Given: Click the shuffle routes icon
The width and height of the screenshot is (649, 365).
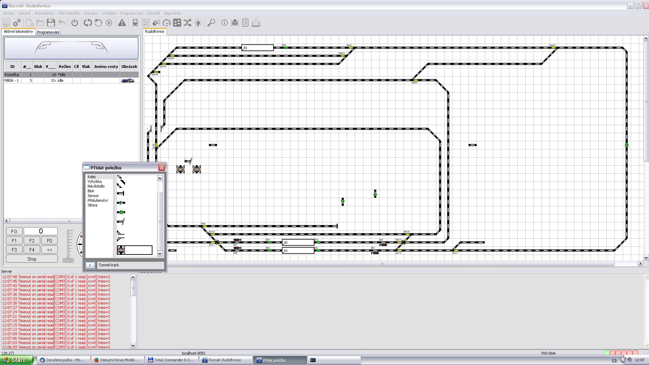Looking at the screenshot, I should 188,23.
